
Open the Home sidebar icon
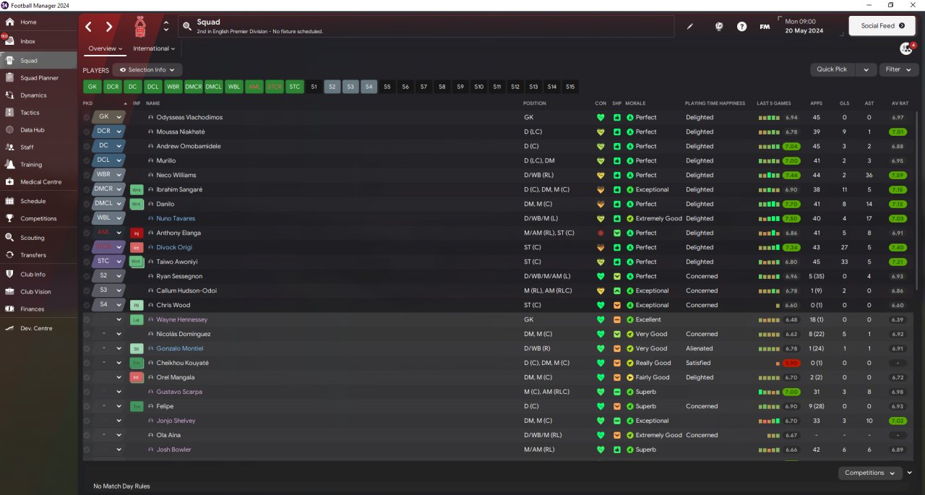click(x=9, y=22)
